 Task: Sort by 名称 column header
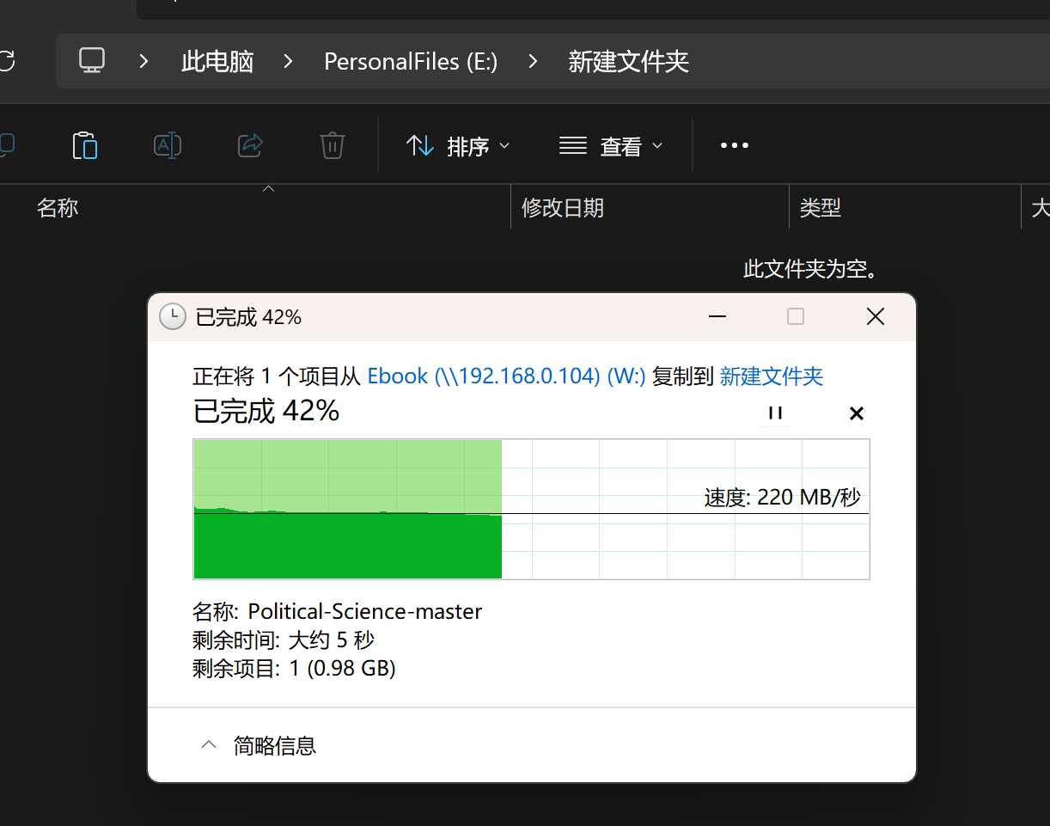58,207
